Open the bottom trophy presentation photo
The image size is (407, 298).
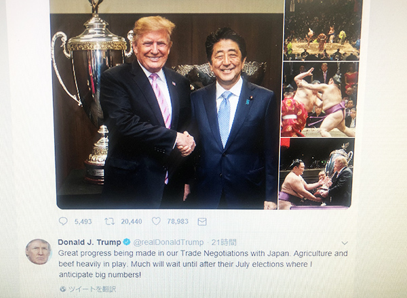[x=316, y=174]
